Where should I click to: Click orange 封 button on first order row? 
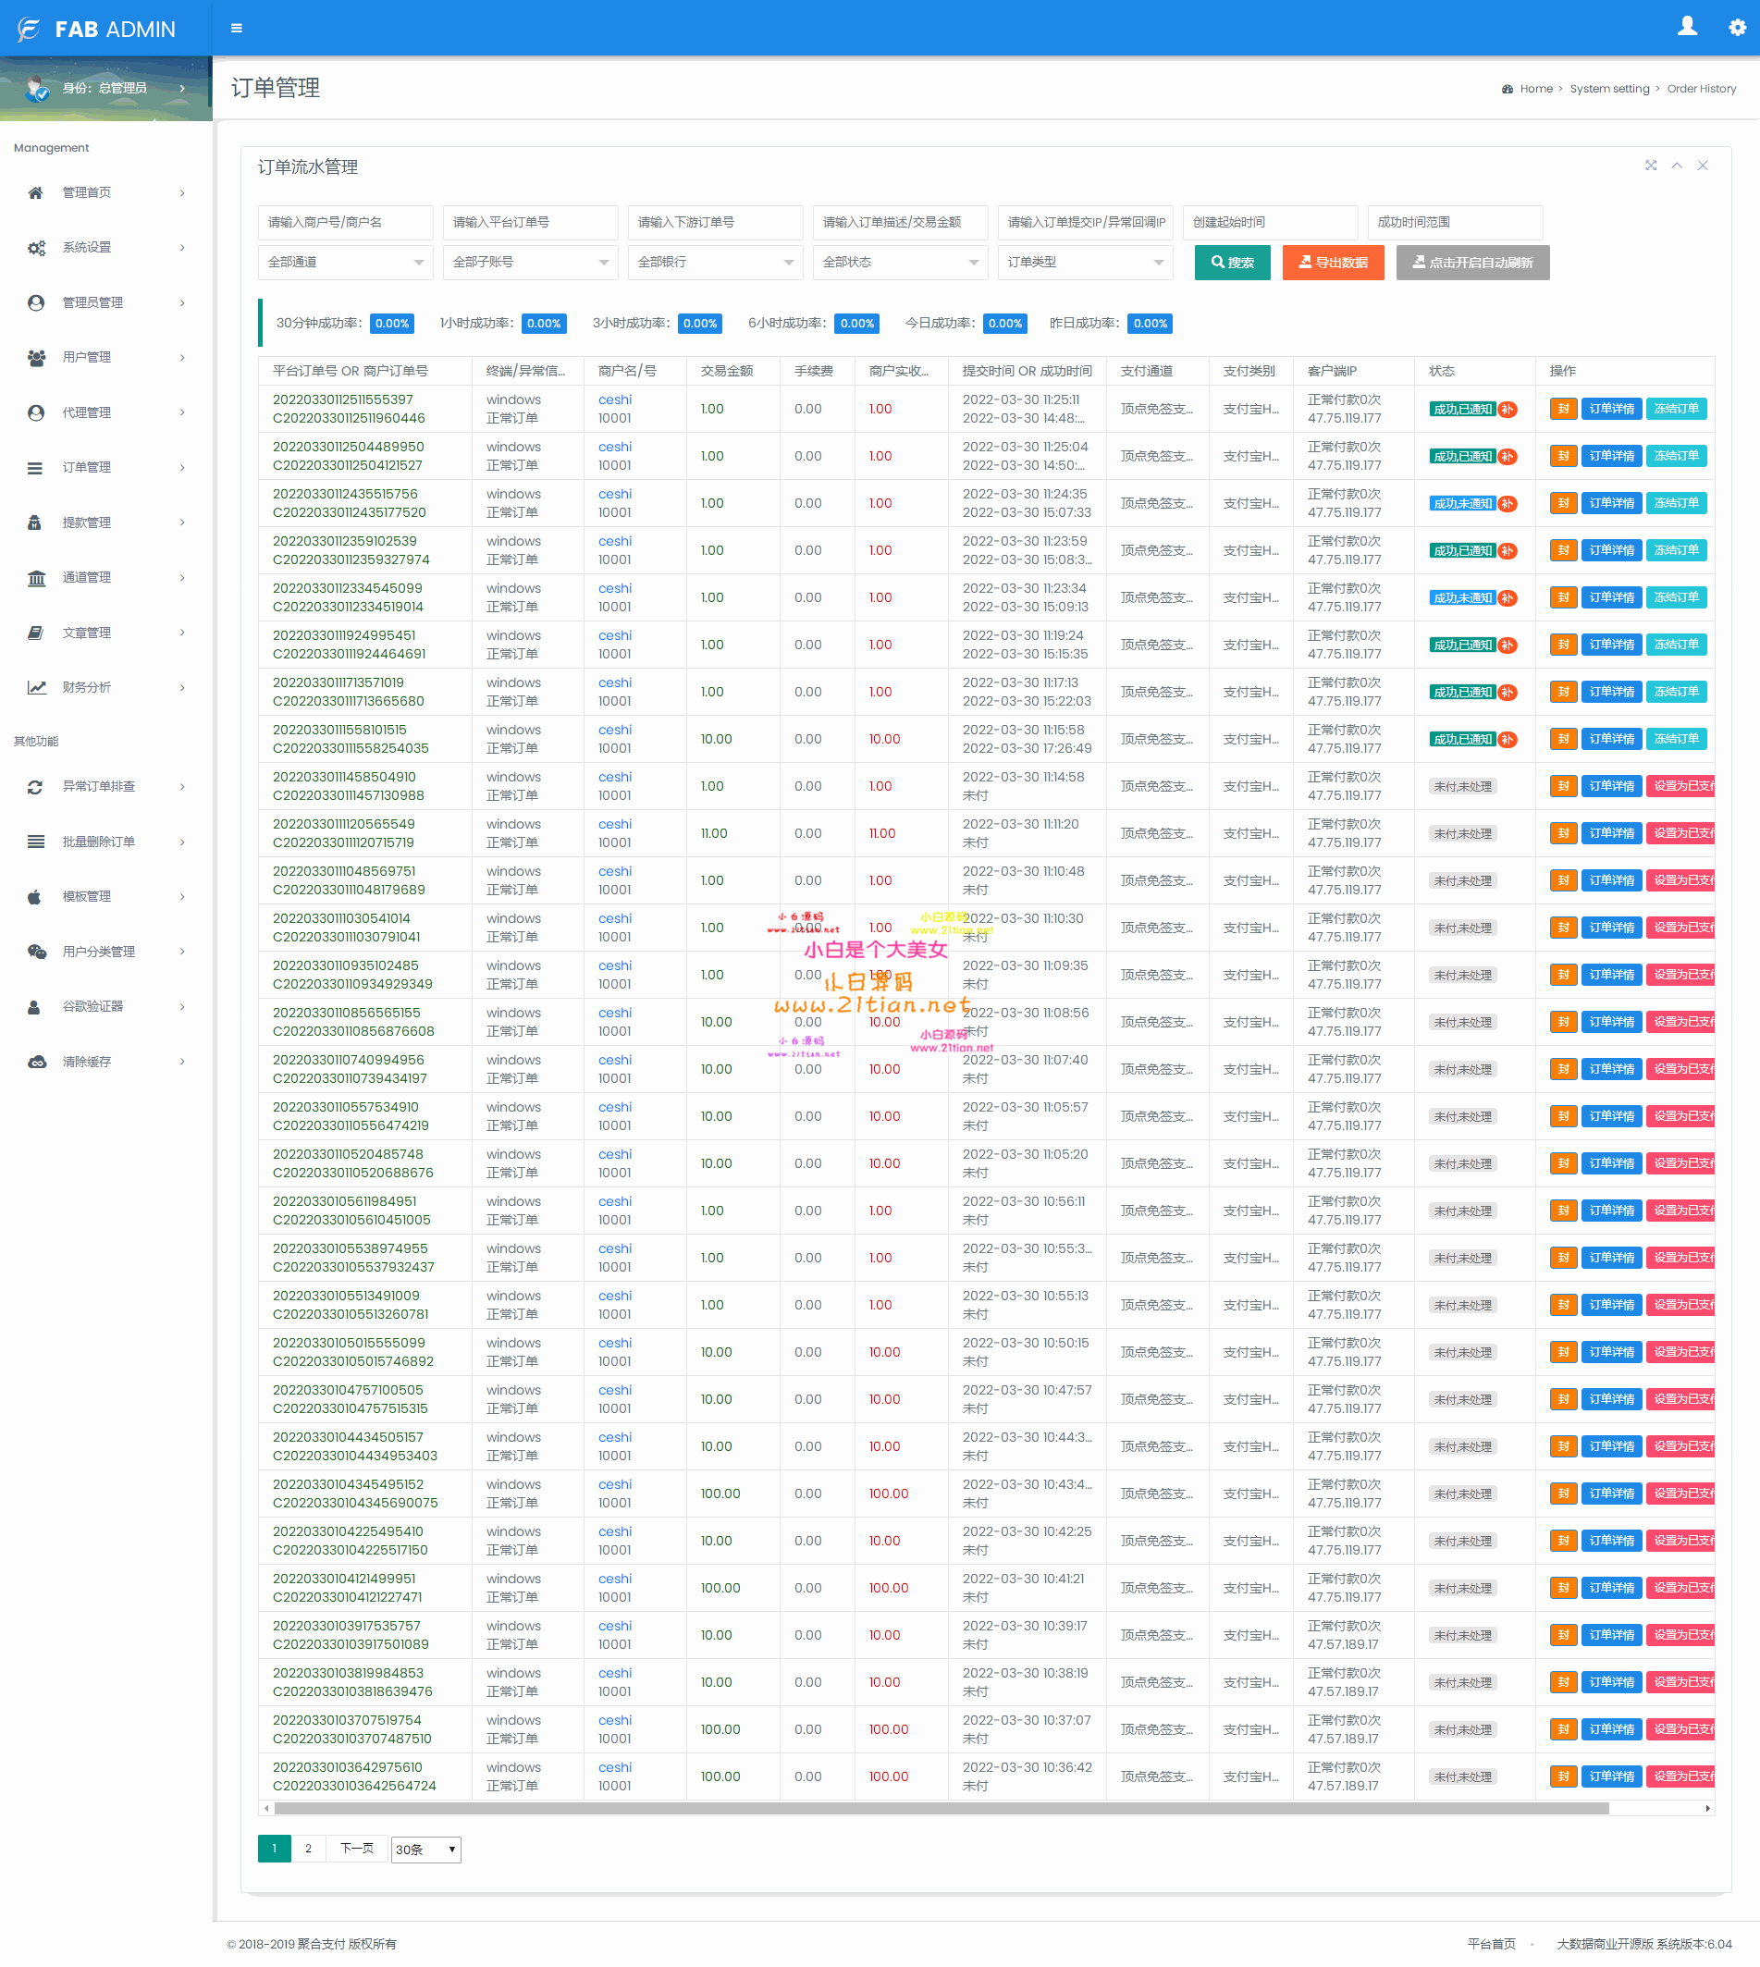1563,409
